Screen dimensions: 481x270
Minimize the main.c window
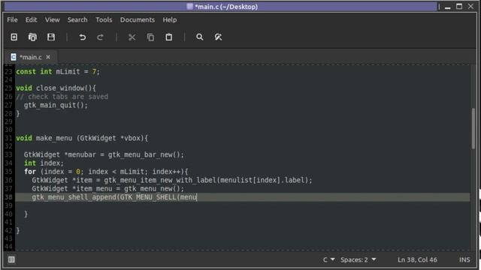[x=448, y=7]
